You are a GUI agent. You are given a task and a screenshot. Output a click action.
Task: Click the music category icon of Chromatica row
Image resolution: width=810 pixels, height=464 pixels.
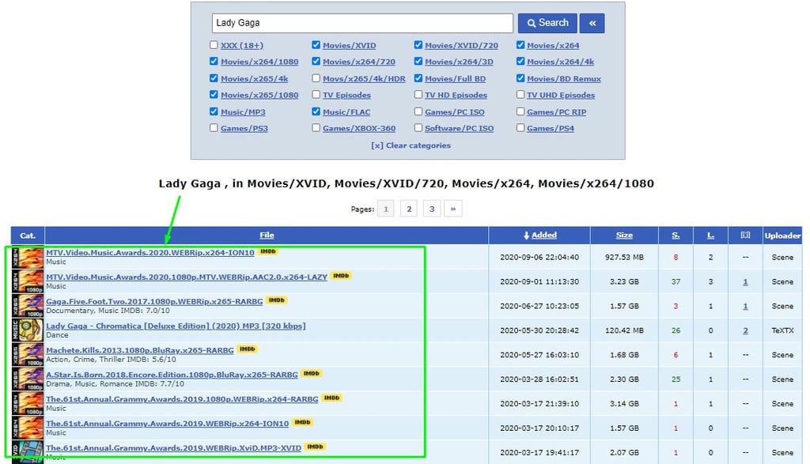point(28,330)
